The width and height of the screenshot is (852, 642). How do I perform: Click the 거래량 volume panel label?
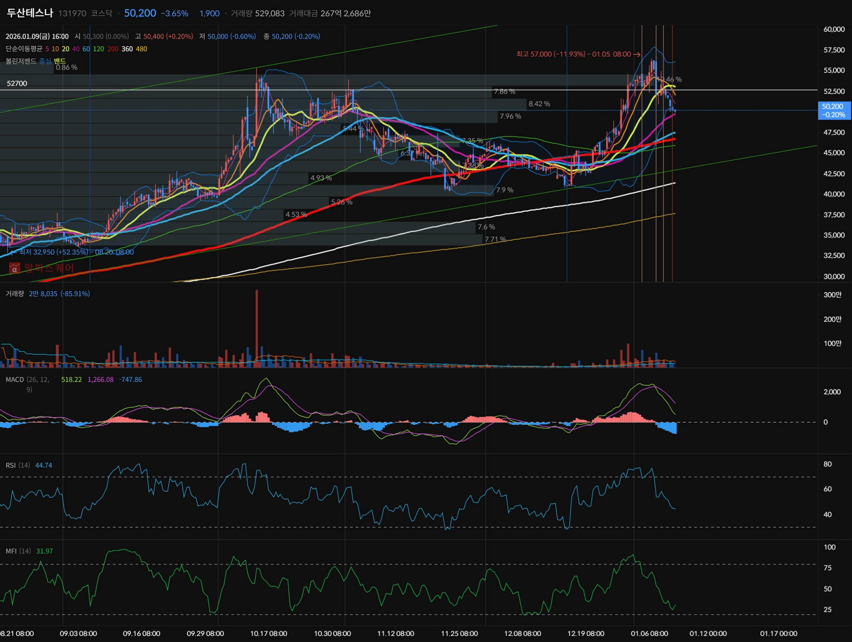[15, 294]
